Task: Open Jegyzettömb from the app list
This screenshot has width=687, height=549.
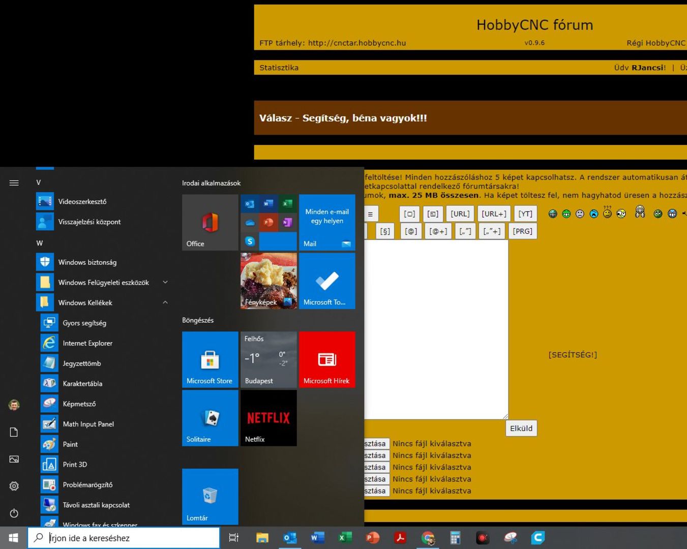Action: click(81, 363)
